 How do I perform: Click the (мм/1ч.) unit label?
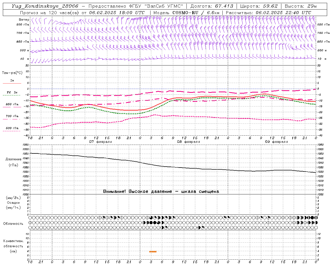click(x=13, y=208)
